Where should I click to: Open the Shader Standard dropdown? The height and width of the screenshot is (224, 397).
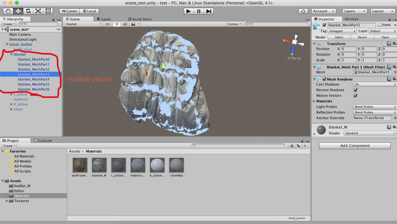coord(370,133)
